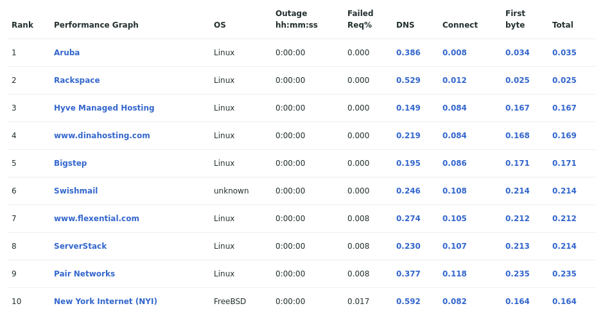
Task: Click ServerStack's Connect value 0.107
Action: pyautogui.click(x=454, y=246)
